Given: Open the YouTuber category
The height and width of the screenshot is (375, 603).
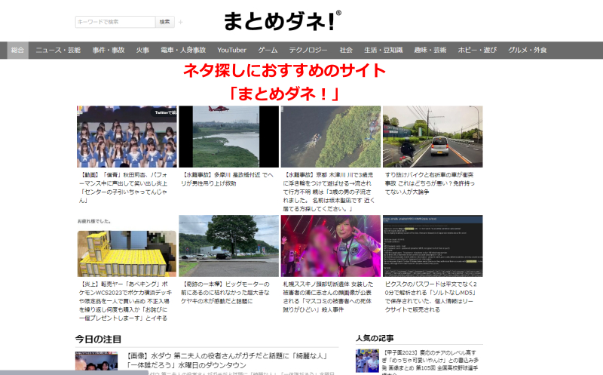Looking at the screenshot, I should pos(232,50).
